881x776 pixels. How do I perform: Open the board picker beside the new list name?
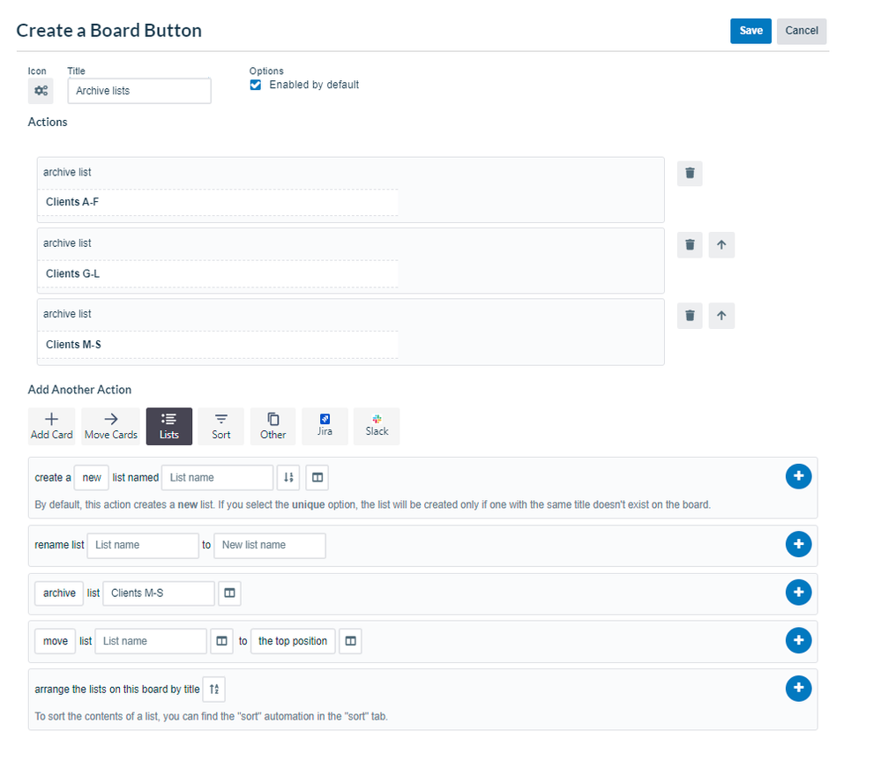pyautogui.click(x=317, y=477)
